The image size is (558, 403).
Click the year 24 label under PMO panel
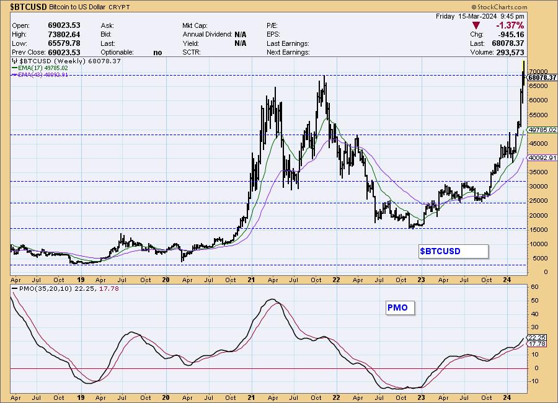click(x=508, y=397)
